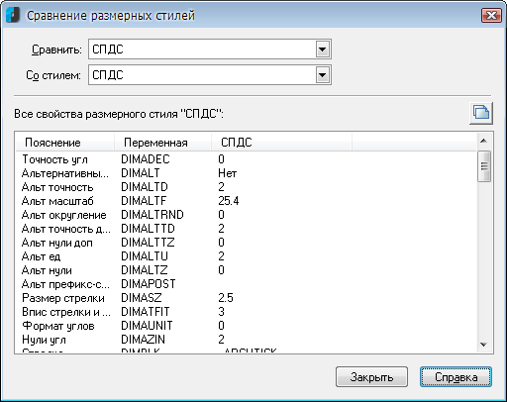507x402 pixels.
Task: Select the Альт округление DIMALTRND row
Action: point(246,215)
